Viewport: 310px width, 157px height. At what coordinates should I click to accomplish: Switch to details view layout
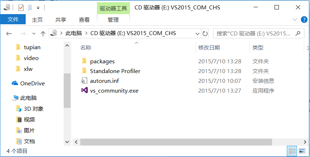[x=292, y=151]
